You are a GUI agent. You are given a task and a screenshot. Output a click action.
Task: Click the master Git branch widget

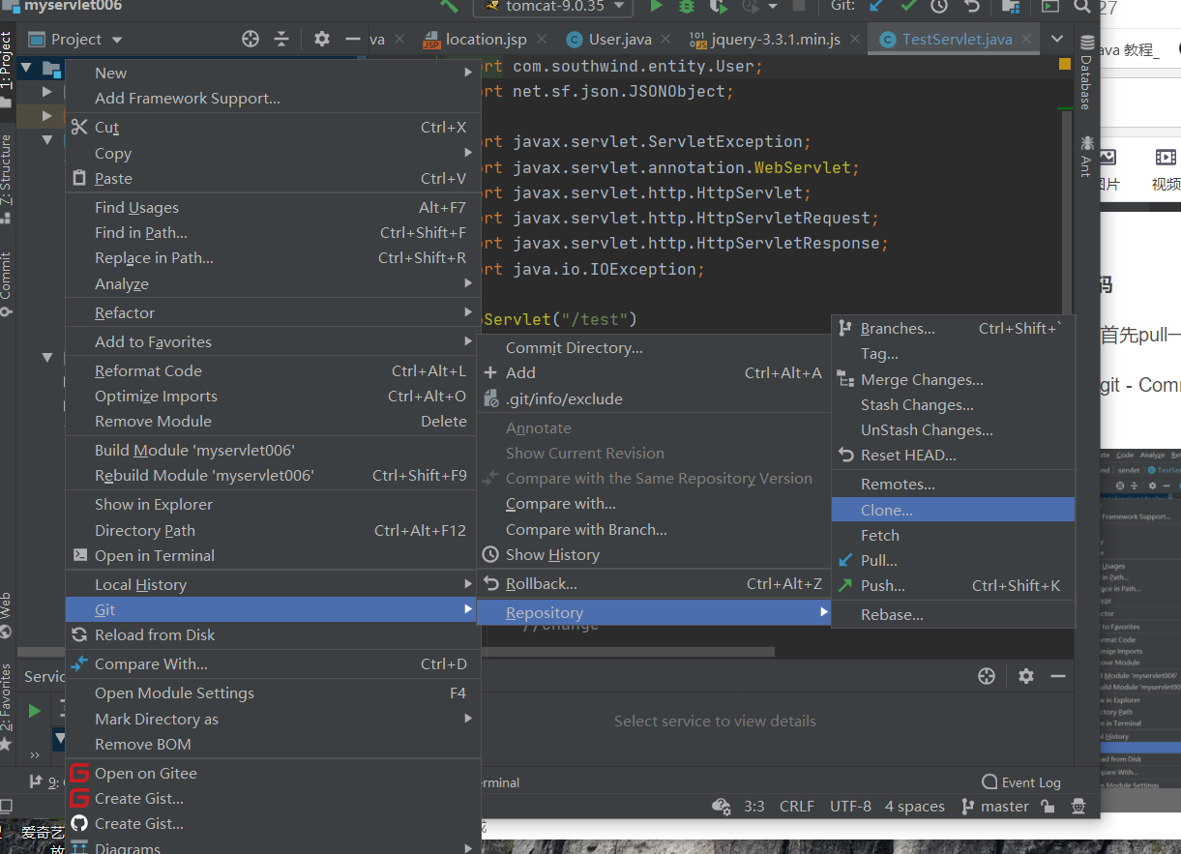coord(994,806)
